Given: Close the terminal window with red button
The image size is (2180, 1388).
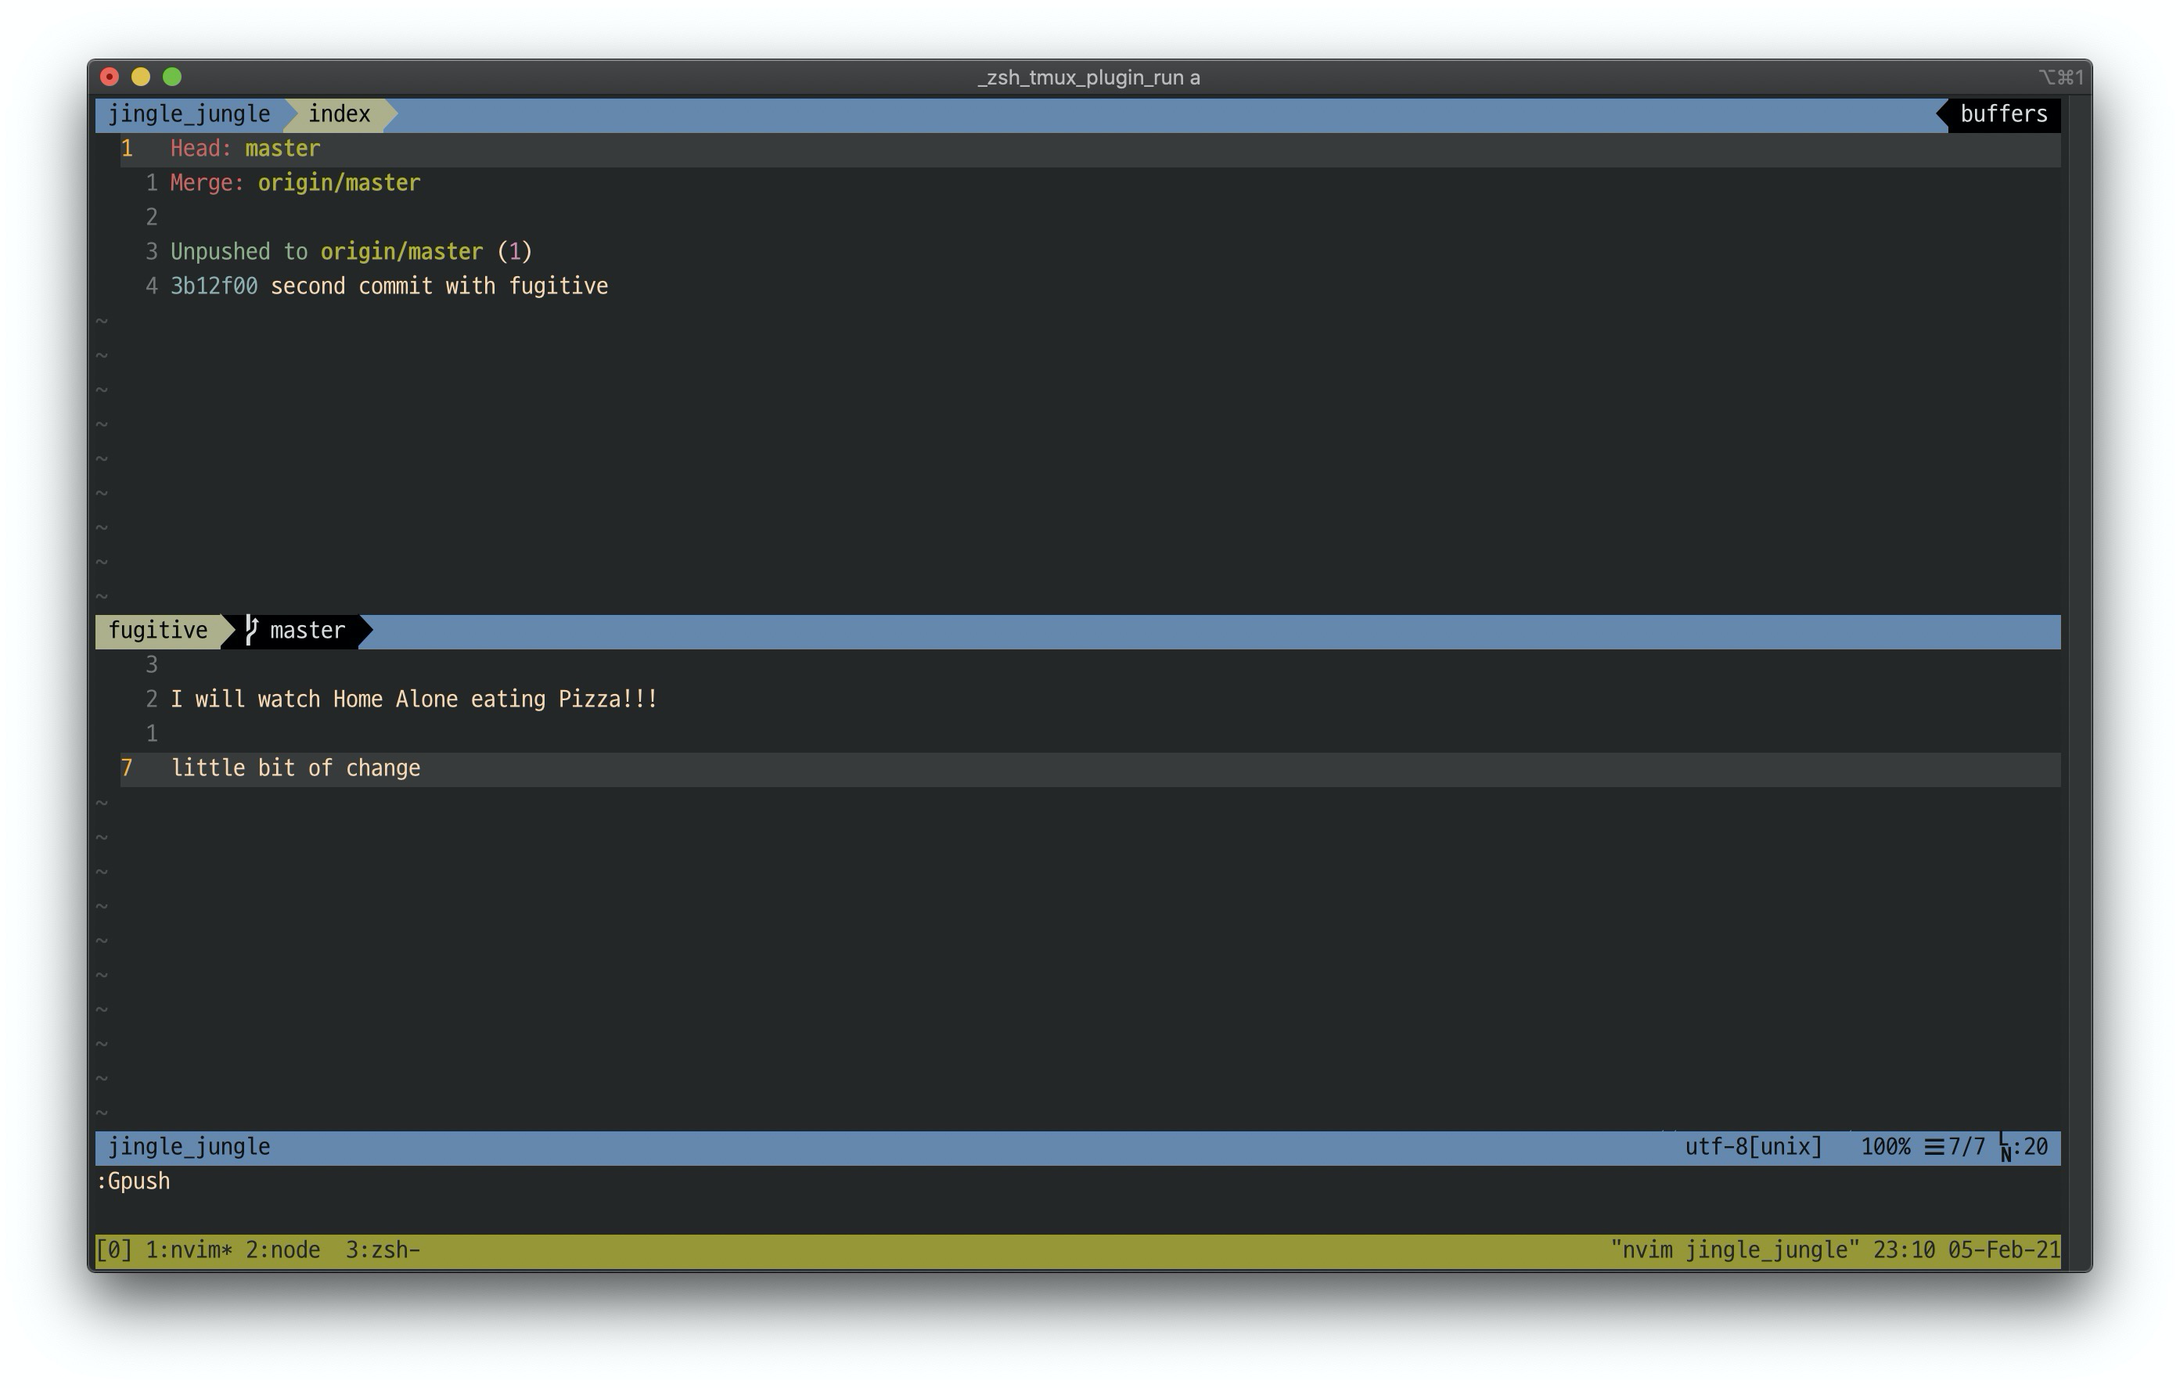Looking at the screenshot, I should coord(110,77).
